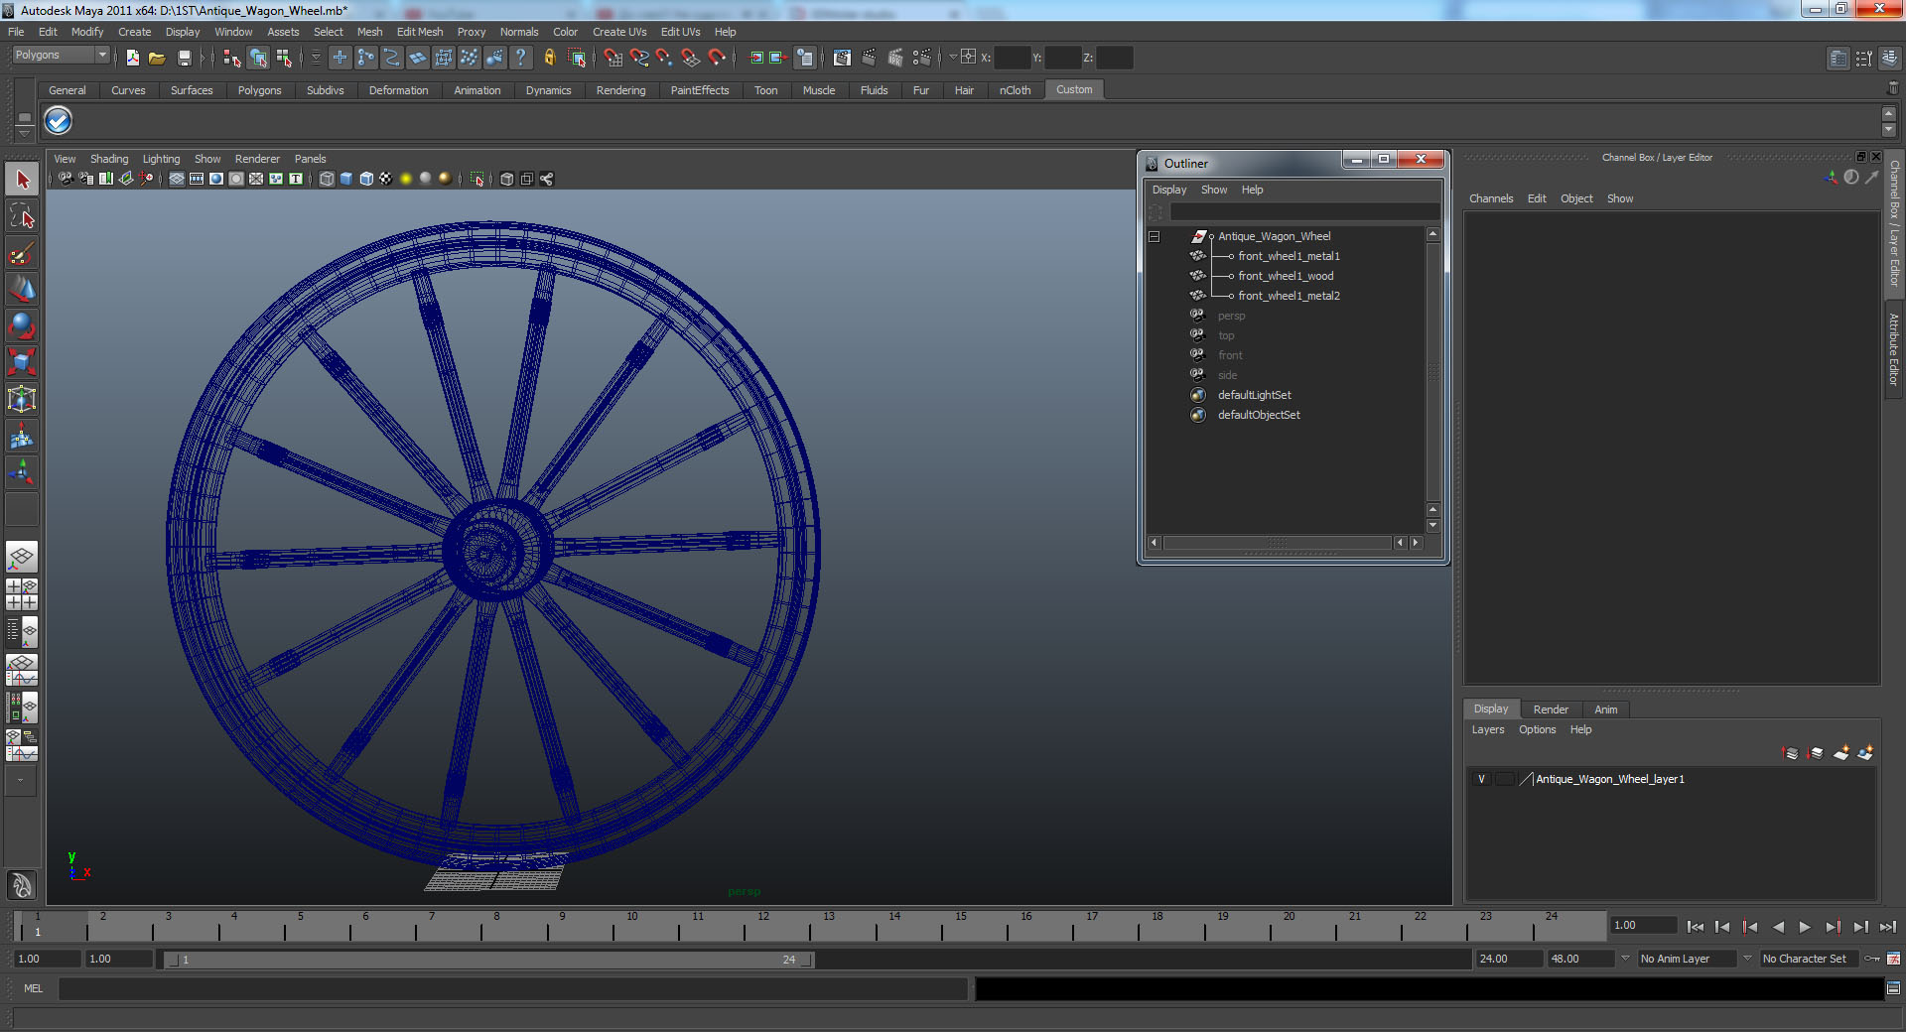Click the play forwards button
The width and height of the screenshot is (1906, 1032).
pyautogui.click(x=1805, y=927)
